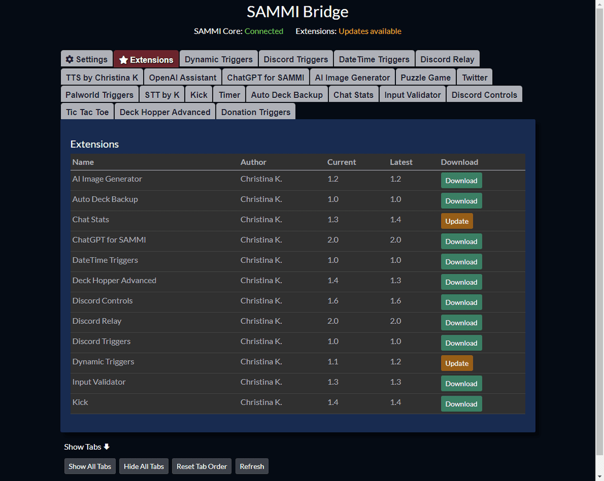Image resolution: width=604 pixels, height=481 pixels.
Task: Open the Donation Triggers tab
Action: (256, 112)
